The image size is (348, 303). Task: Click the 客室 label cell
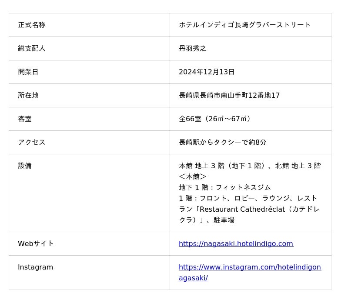[25, 119]
